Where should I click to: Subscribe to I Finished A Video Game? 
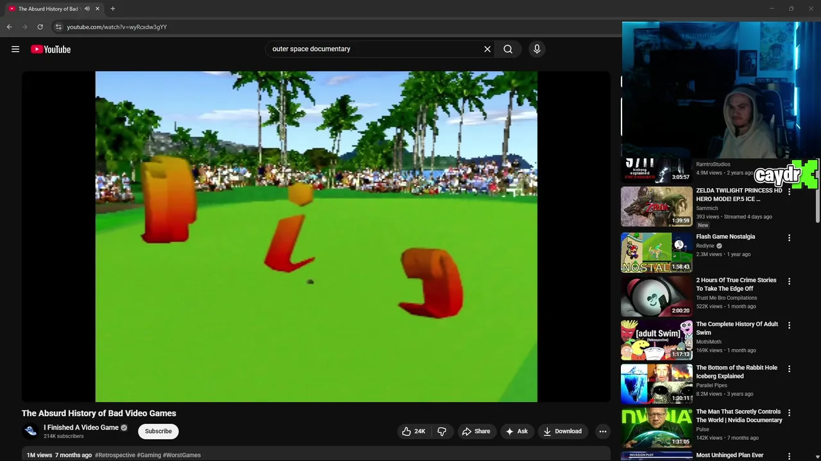click(x=158, y=432)
